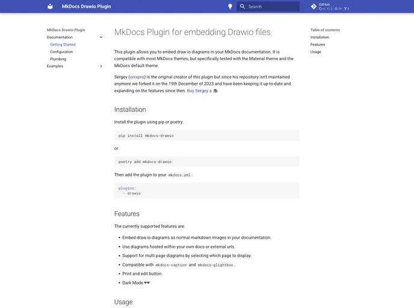Click the MkDocs Drawio Plugin header title
Image resolution: width=414 pixels, height=308 pixels.
[86, 7]
